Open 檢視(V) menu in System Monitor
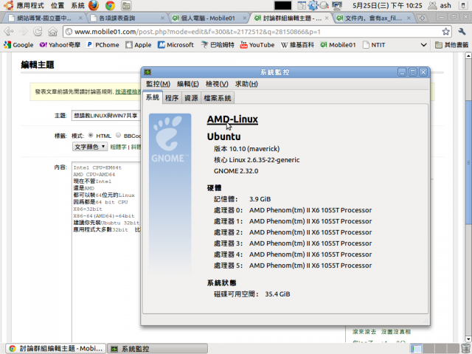Viewport: 472px width, 354px height. pyautogui.click(x=217, y=84)
